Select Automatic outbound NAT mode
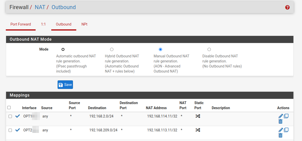 click(x=63, y=50)
